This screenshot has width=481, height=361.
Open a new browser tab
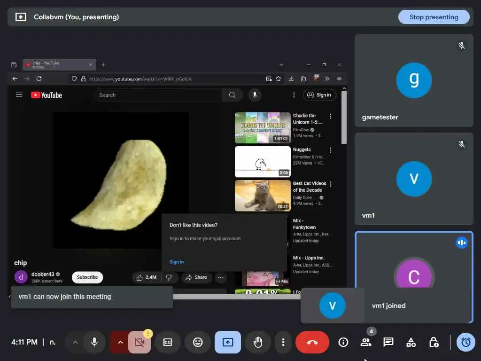[x=103, y=65]
